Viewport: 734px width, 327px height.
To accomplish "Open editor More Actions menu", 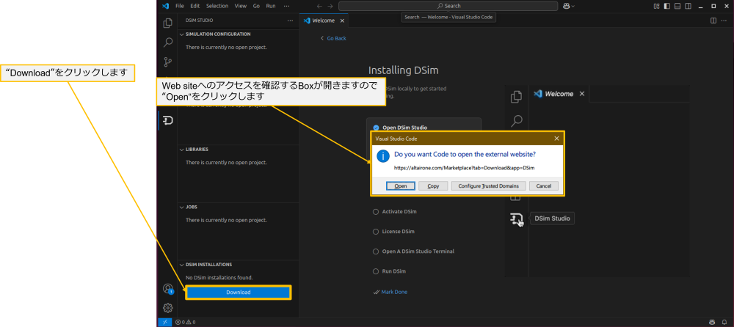I will [724, 21].
